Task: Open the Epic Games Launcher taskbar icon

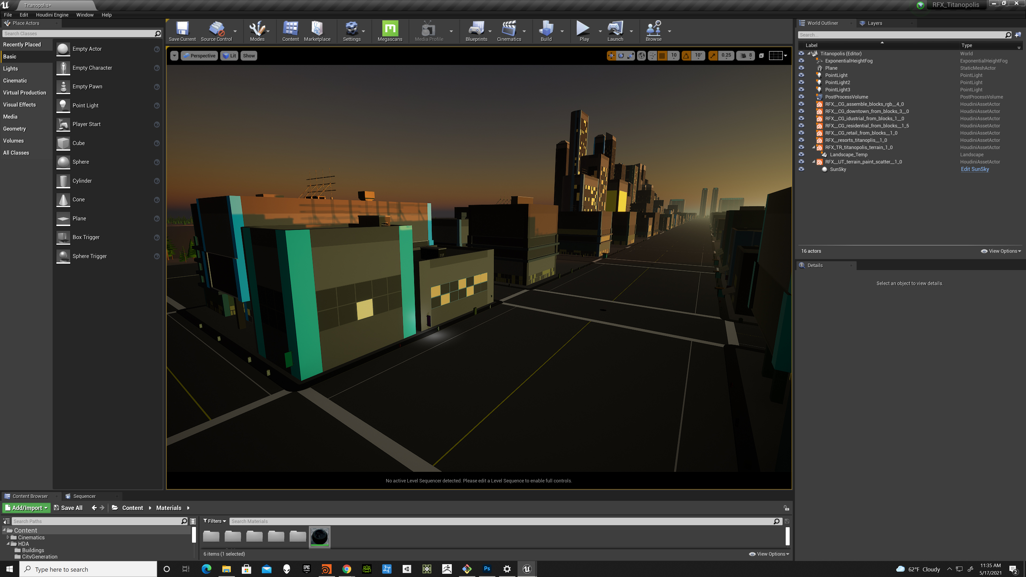Action: click(306, 569)
